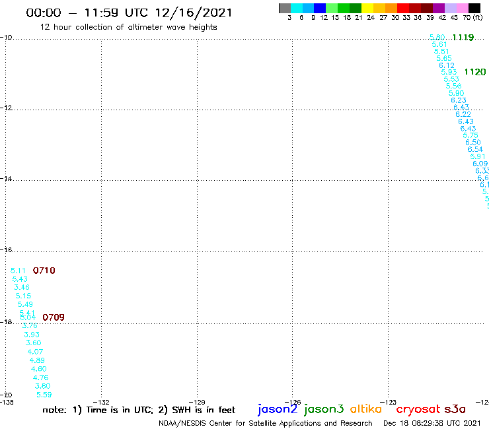Click the green pass time '1119'
Image resolution: width=489 pixels, height=429 pixels.
pyautogui.click(x=463, y=38)
